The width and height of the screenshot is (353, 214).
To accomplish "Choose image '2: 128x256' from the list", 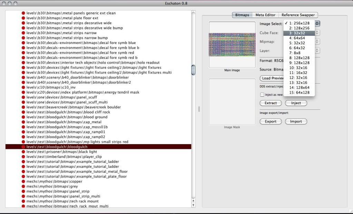I will pos(299,28).
